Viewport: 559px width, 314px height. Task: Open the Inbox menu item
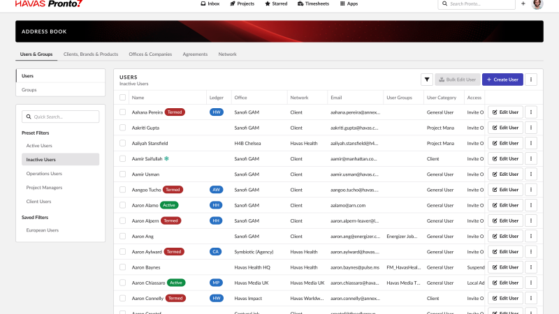(x=210, y=3)
